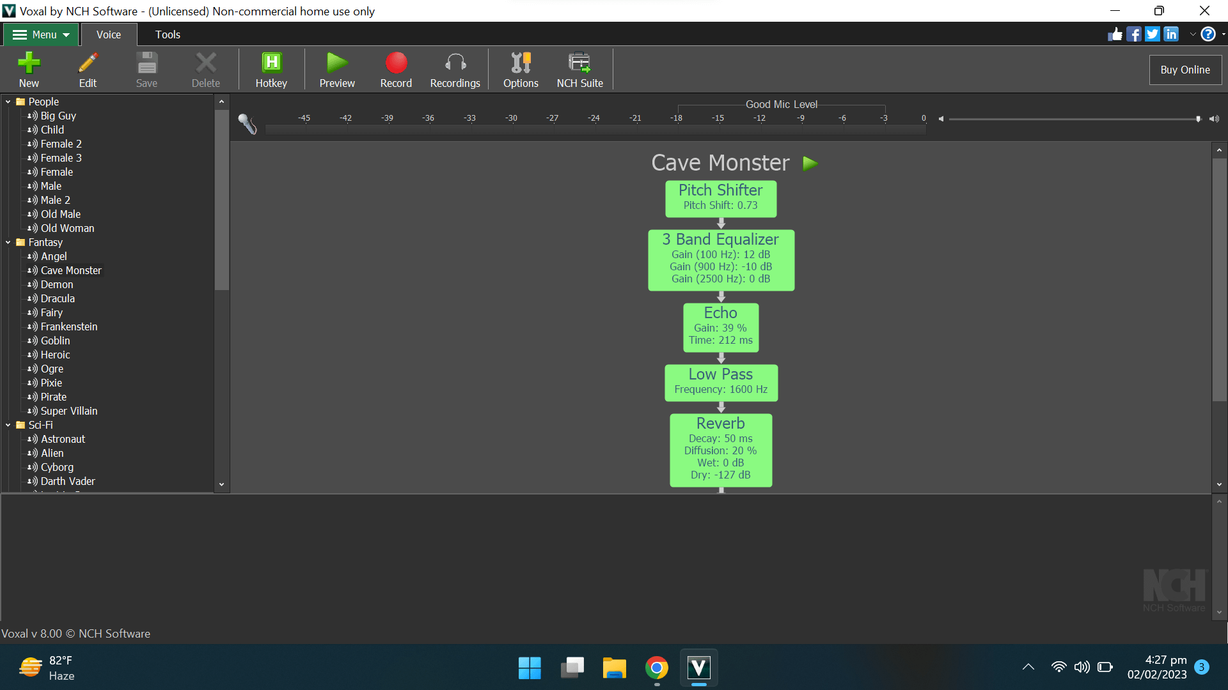This screenshot has width=1228, height=690.
Task: Expand the Sci-Fi category tree
Action: tap(8, 425)
